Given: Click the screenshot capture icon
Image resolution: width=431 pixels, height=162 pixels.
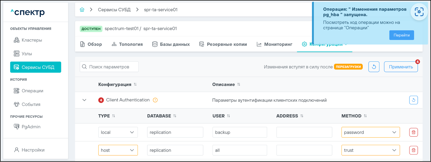Looking at the screenshot, I should [x=419, y=12].
